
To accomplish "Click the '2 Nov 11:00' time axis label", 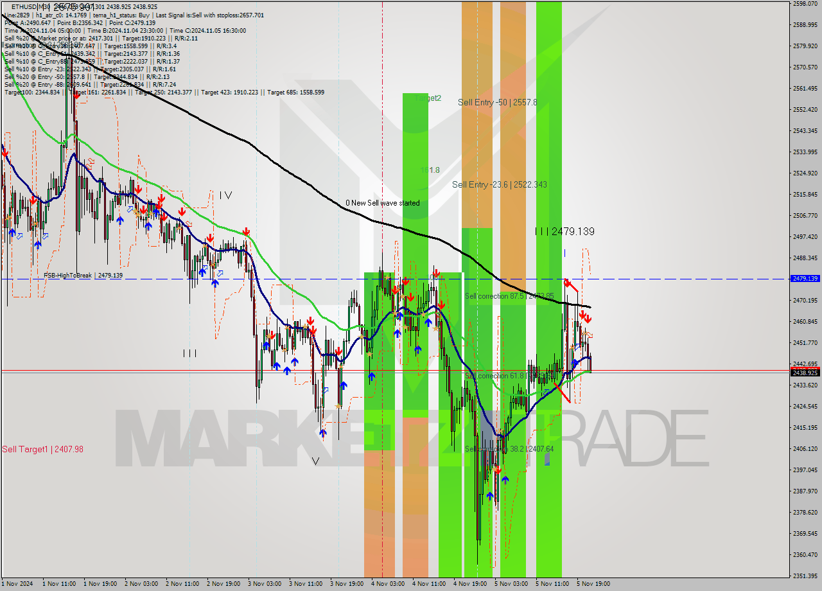I will pyautogui.click(x=182, y=584).
